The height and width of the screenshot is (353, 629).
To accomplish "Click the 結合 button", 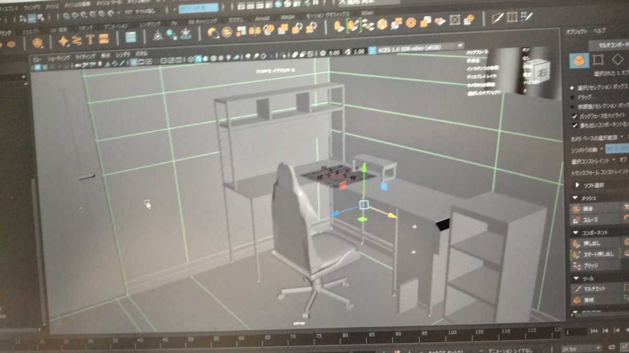I will click(596, 208).
